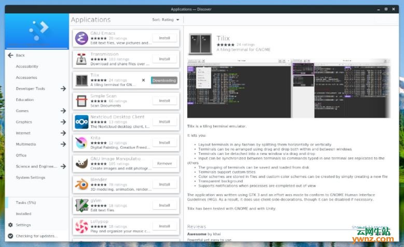404x247 pixels.
Task: Click the Tilix title in the details pane
Action: tap(223, 38)
